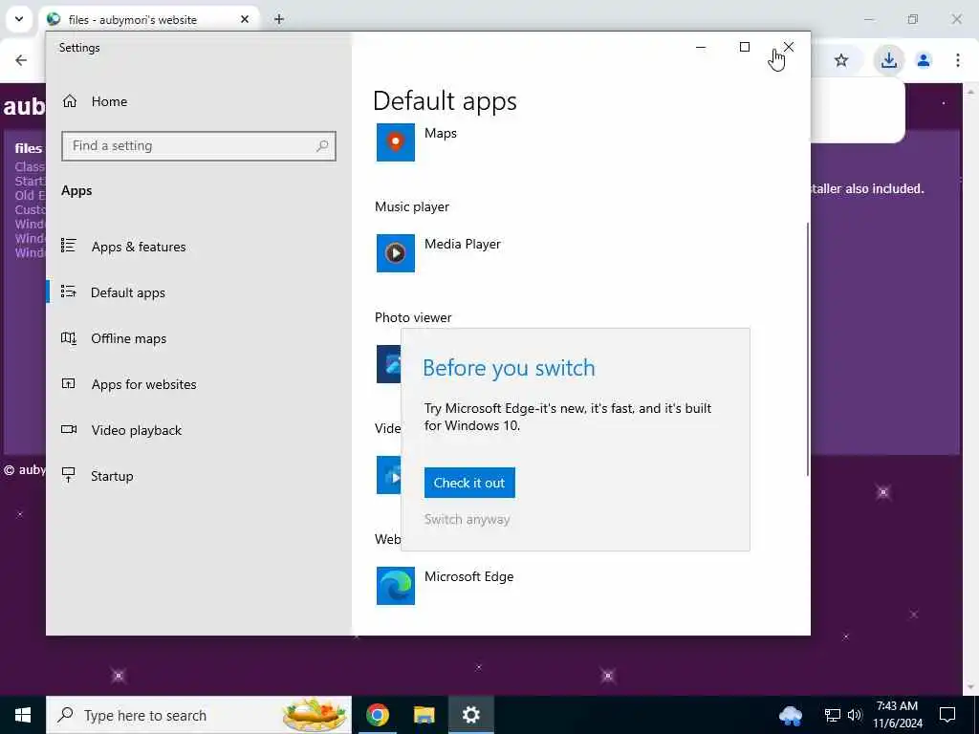Click the Check it out button
This screenshot has width=979, height=734.
tap(469, 483)
